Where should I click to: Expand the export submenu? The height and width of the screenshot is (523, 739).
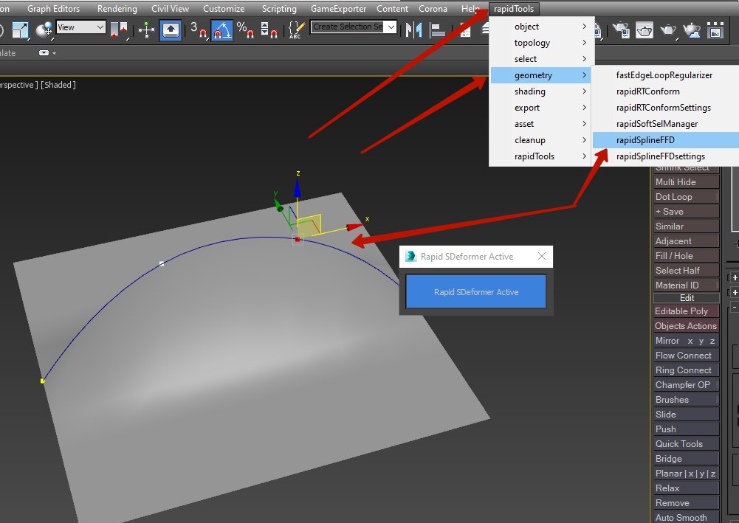click(542, 108)
